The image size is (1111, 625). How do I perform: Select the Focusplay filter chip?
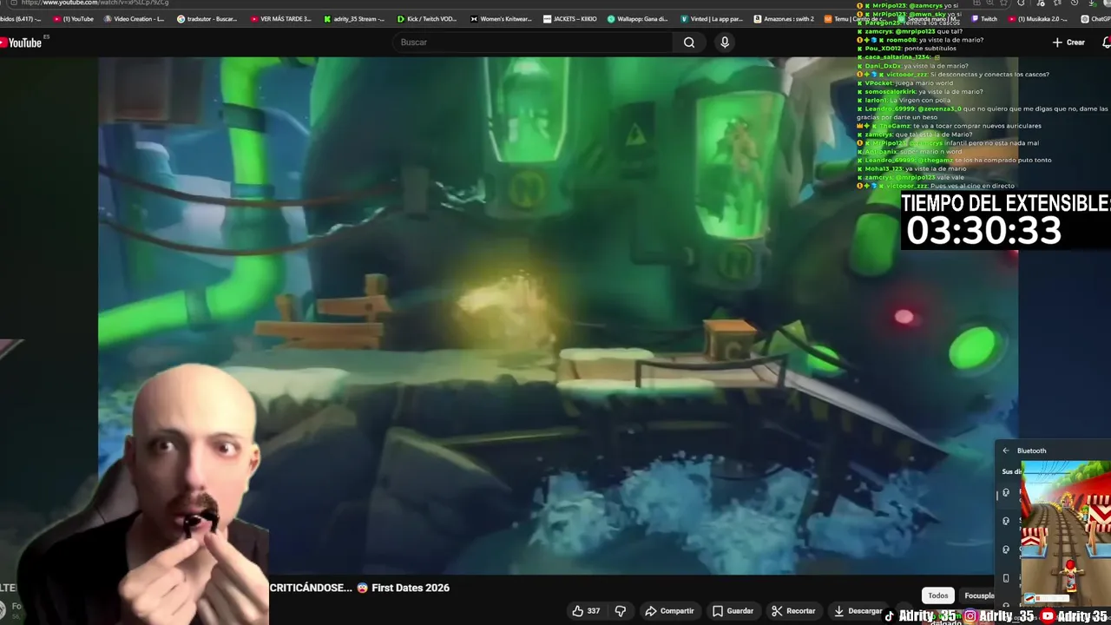click(979, 595)
